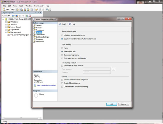Click the Analysis Services MDX Query icon
Image resolution: width=163 pixels, height=124 pixels.
click(x=22, y=9)
